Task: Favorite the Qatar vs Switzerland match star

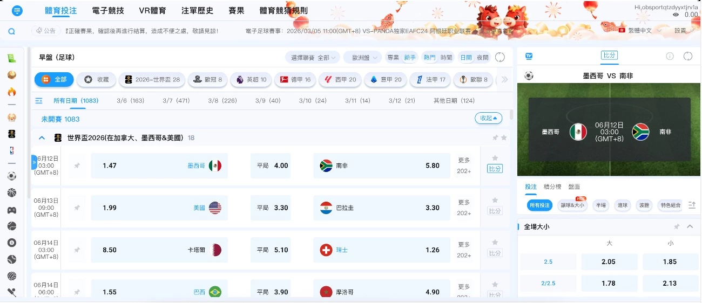Action: [495, 243]
